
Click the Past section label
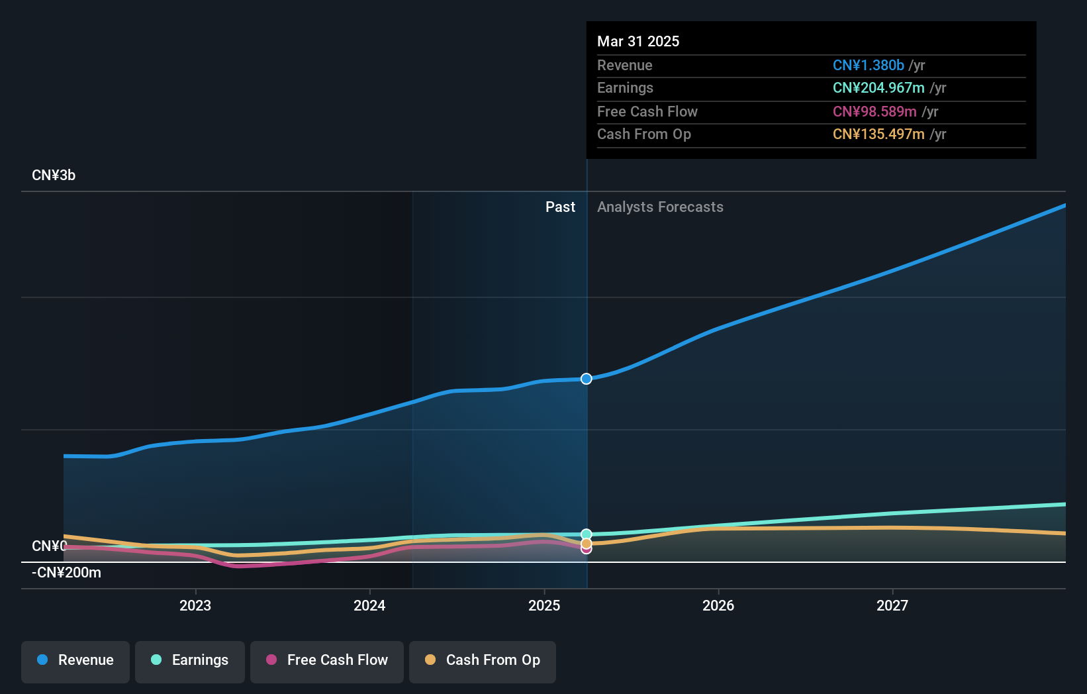(560, 207)
